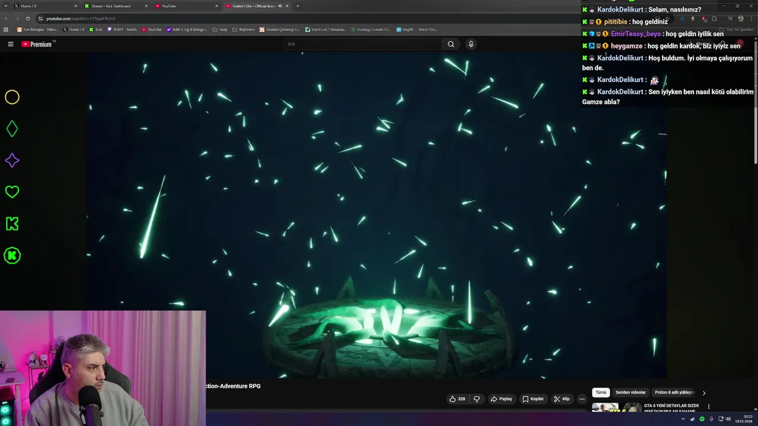Click the video player to pause
Viewport: 758px width, 426px height.
pyautogui.click(x=377, y=215)
